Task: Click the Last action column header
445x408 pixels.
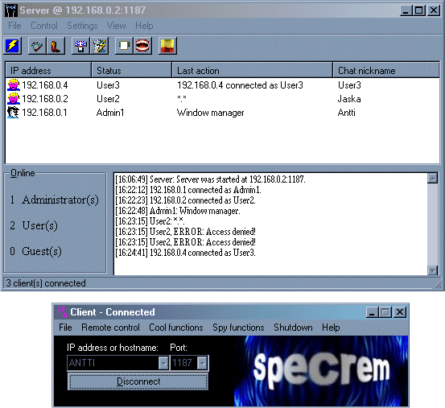Action: 253,70
